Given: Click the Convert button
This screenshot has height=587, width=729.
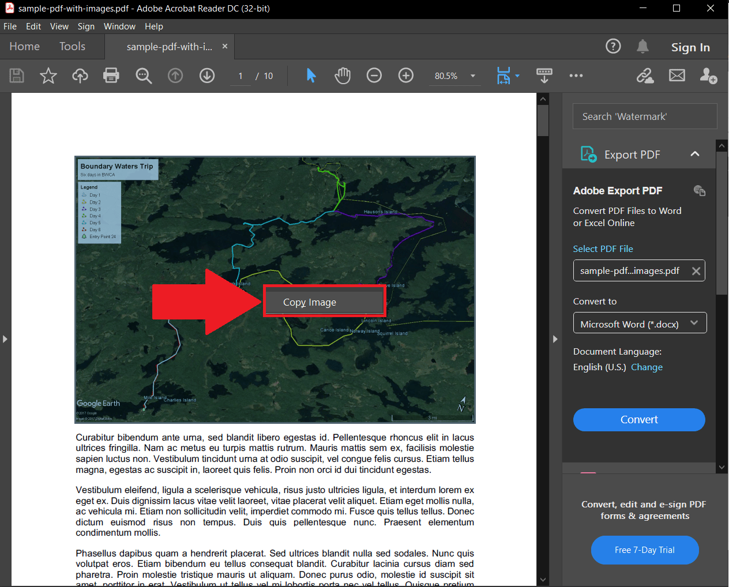Looking at the screenshot, I should click(x=639, y=420).
